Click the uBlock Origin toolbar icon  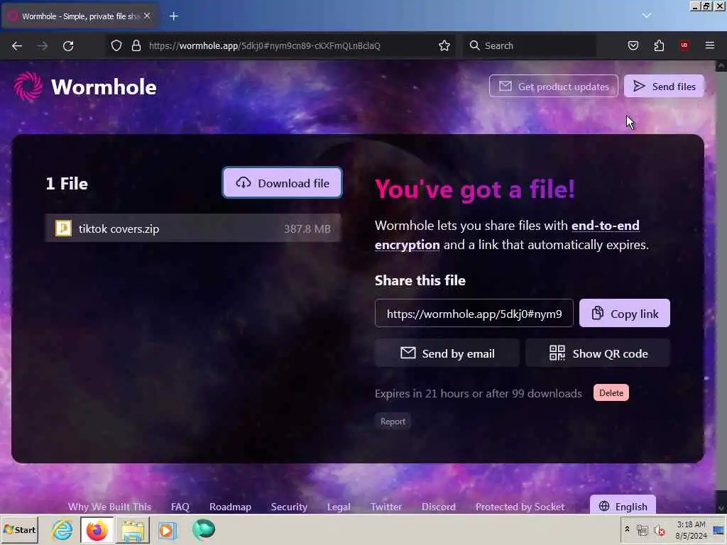[x=684, y=45]
